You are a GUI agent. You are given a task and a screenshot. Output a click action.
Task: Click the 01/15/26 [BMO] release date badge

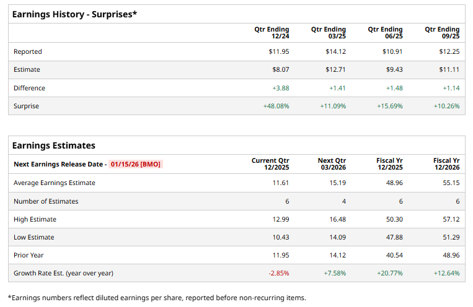pos(136,165)
